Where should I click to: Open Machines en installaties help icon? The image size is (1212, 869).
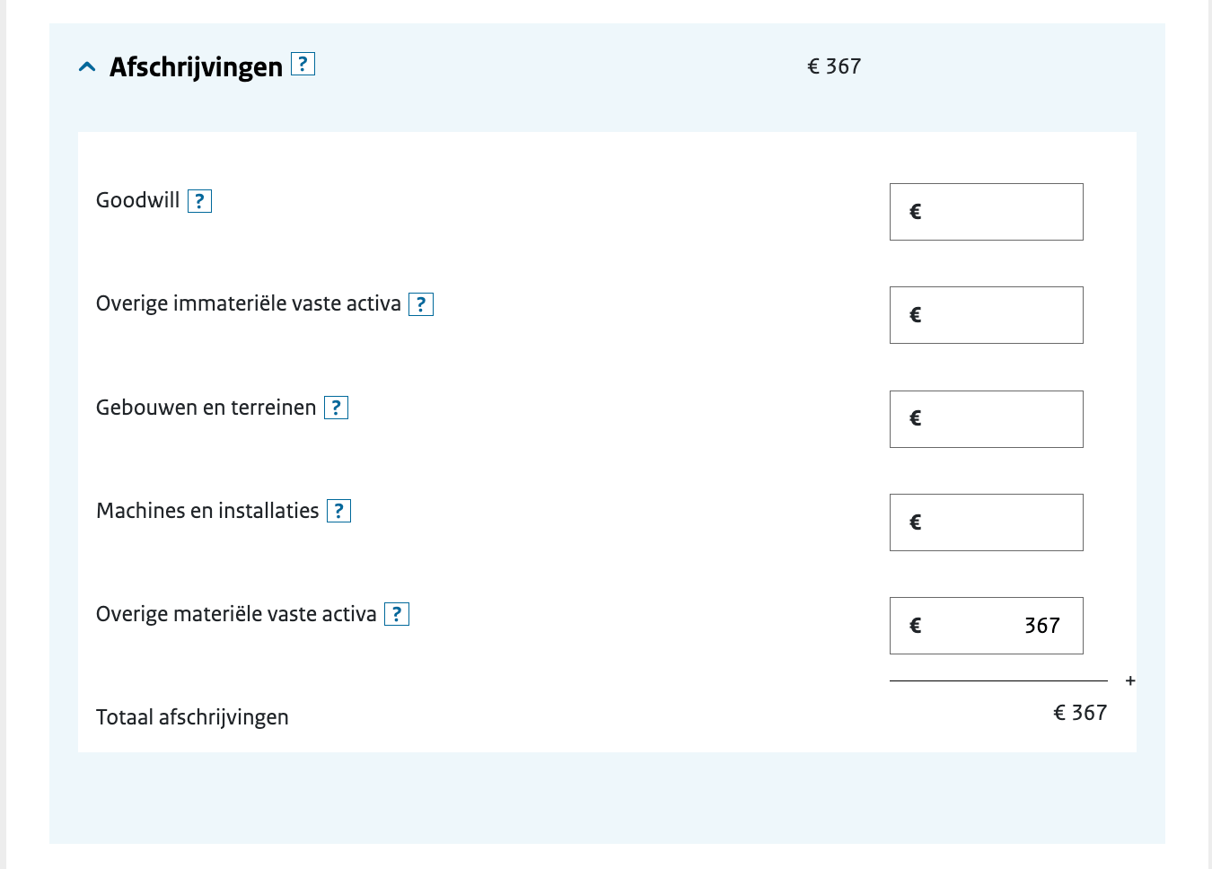coord(338,511)
